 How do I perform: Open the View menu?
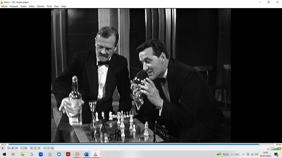[x=56, y=6]
